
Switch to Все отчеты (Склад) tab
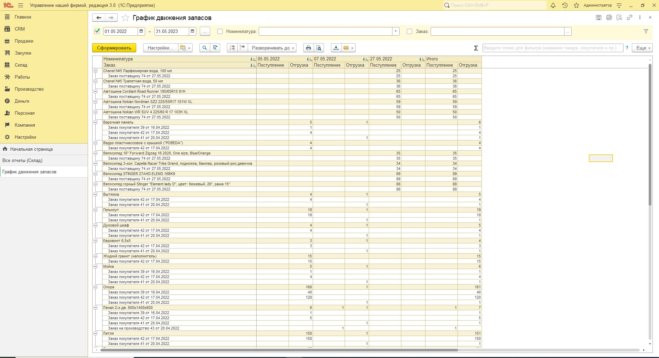pyautogui.click(x=44, y=160)
